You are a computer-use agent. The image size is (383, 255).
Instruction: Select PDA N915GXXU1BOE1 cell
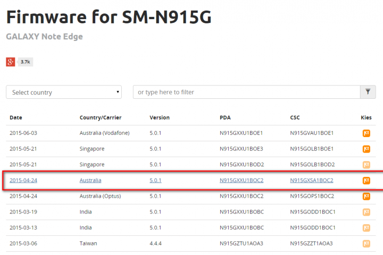241,133
